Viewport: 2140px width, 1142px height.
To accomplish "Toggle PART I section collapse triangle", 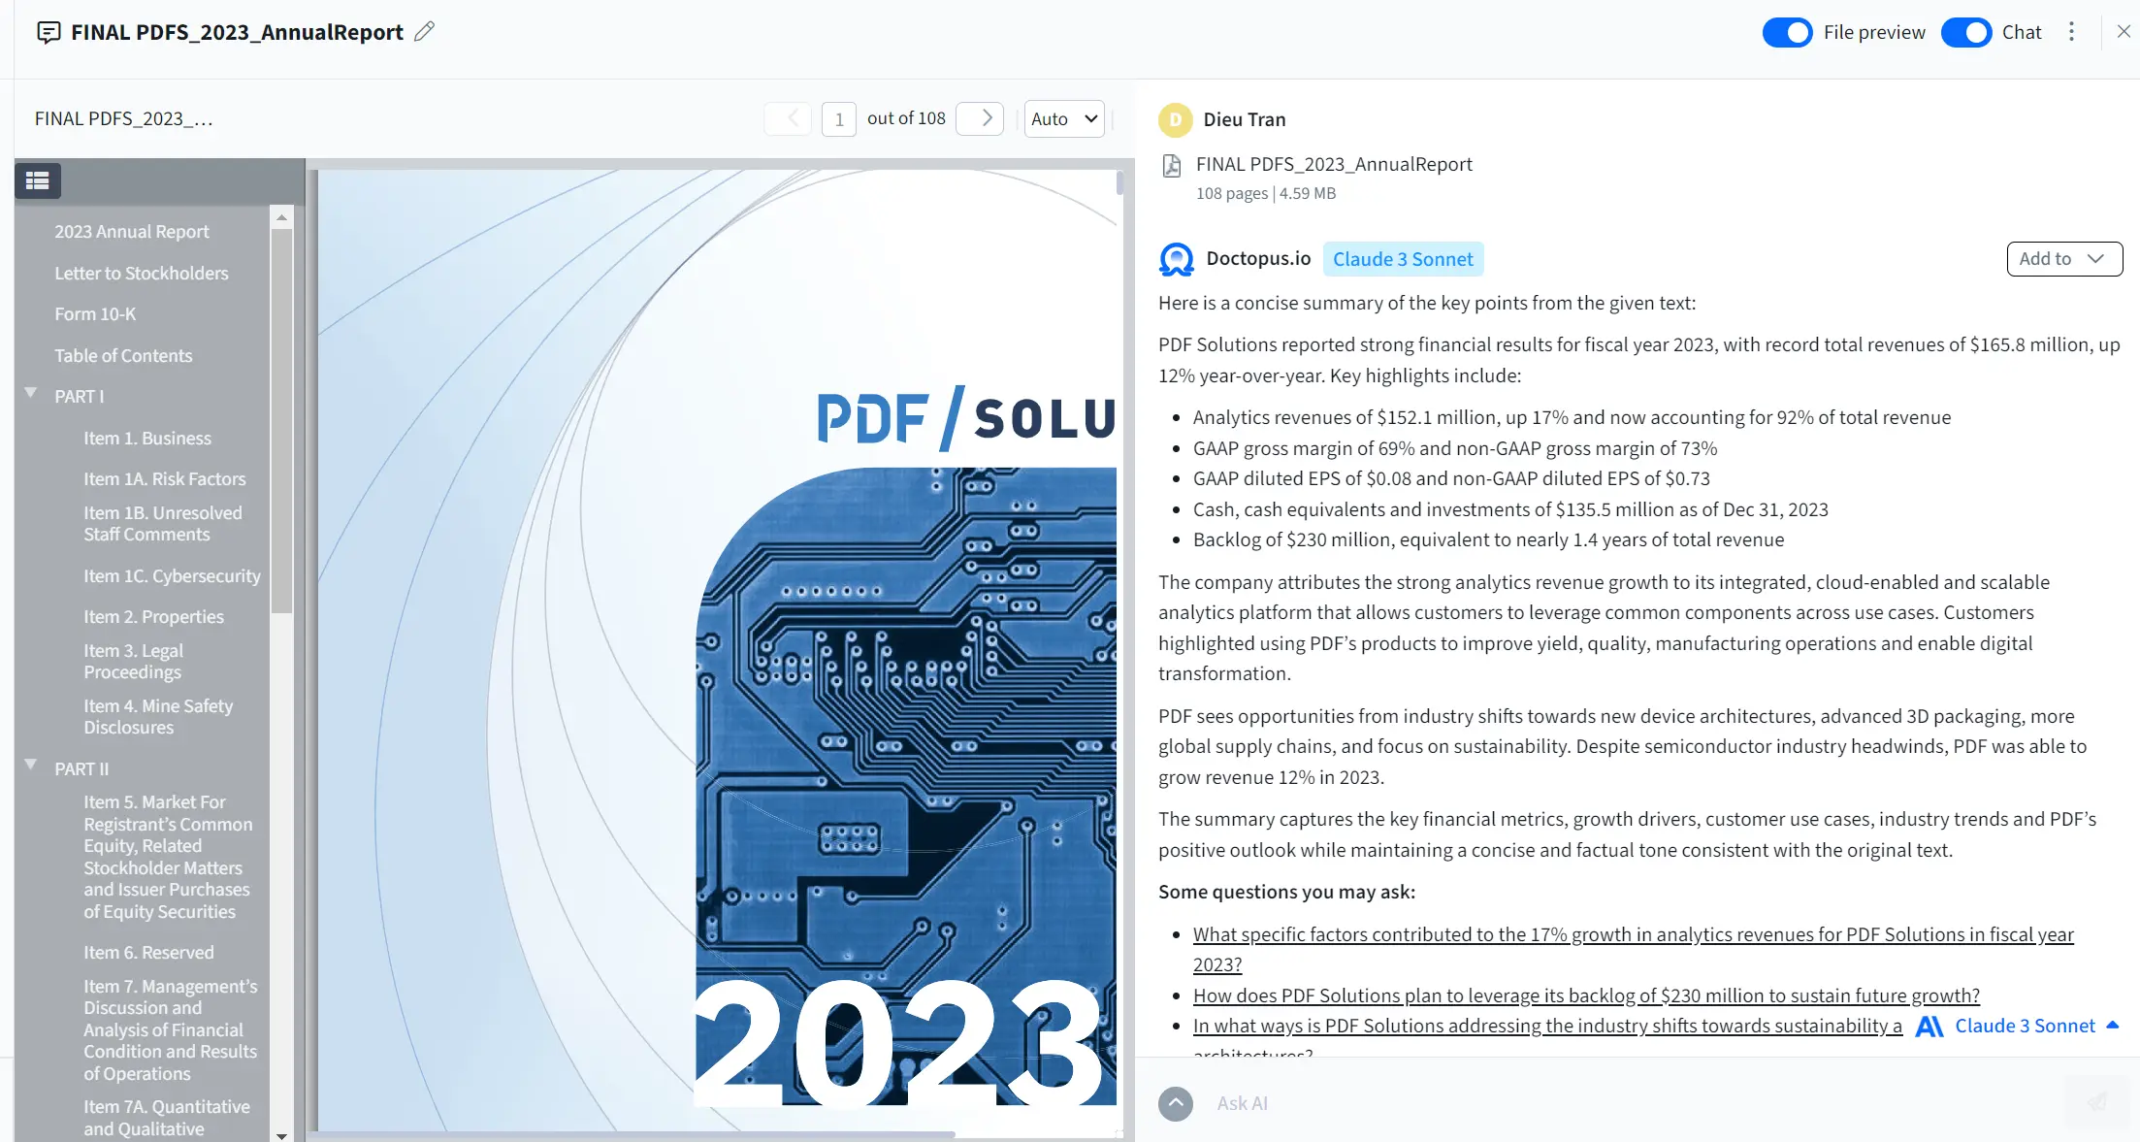I will click(31, 395).
